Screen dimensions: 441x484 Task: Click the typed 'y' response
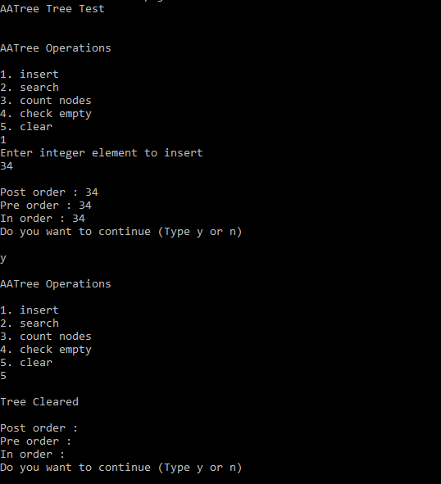click(x=3, y=258)
